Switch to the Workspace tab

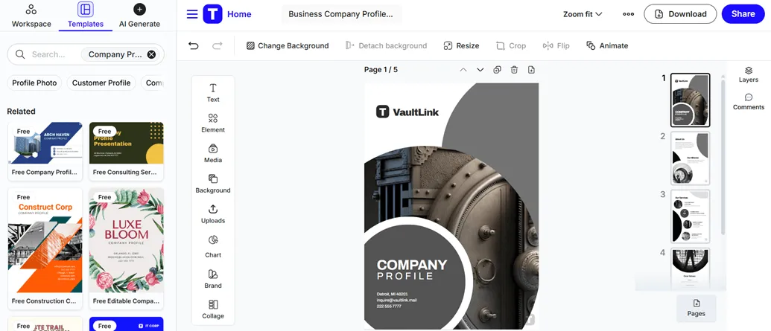(x=31, y=16)
